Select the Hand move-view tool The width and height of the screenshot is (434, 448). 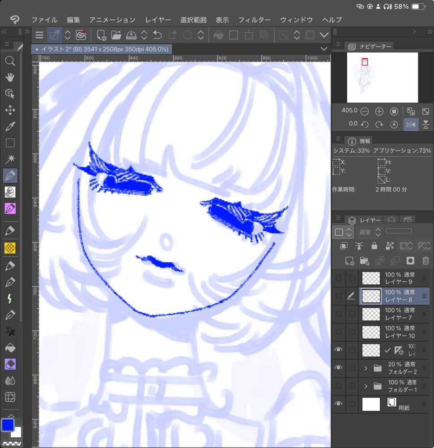[10, 77]
